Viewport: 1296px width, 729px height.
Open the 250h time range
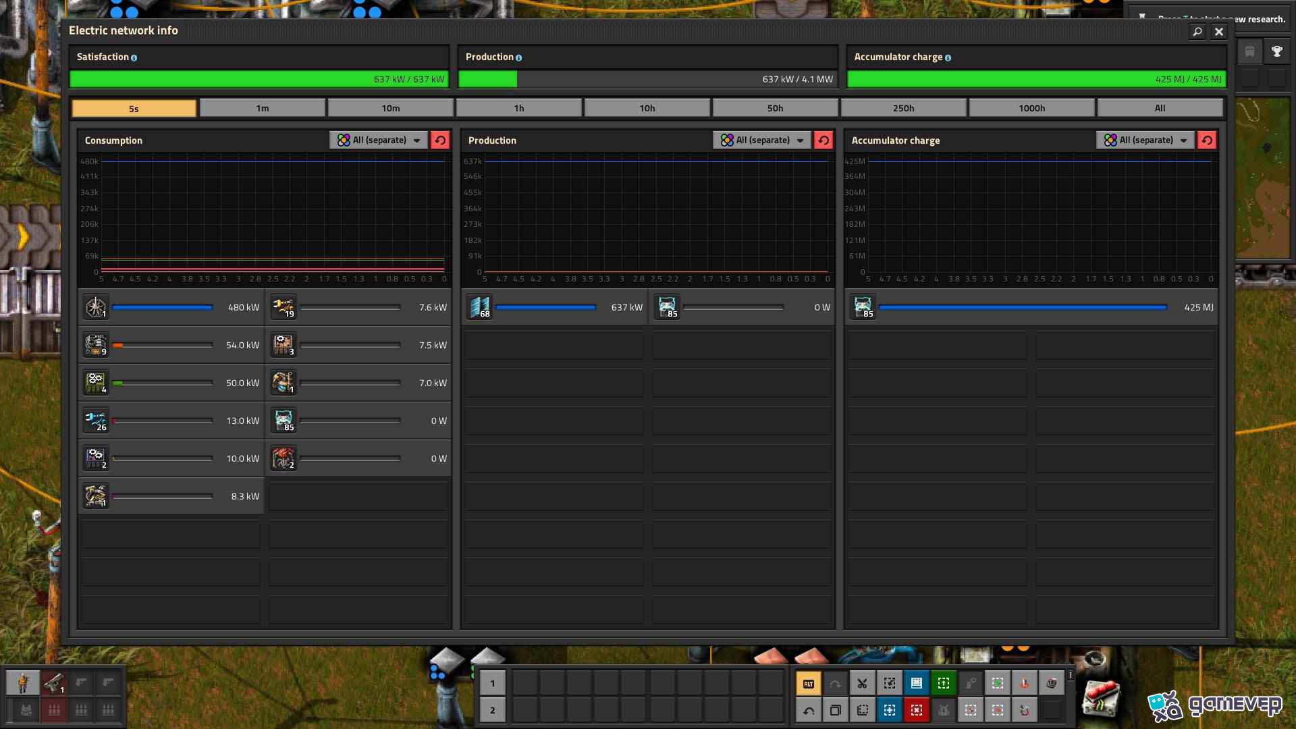tap(903, 108)
